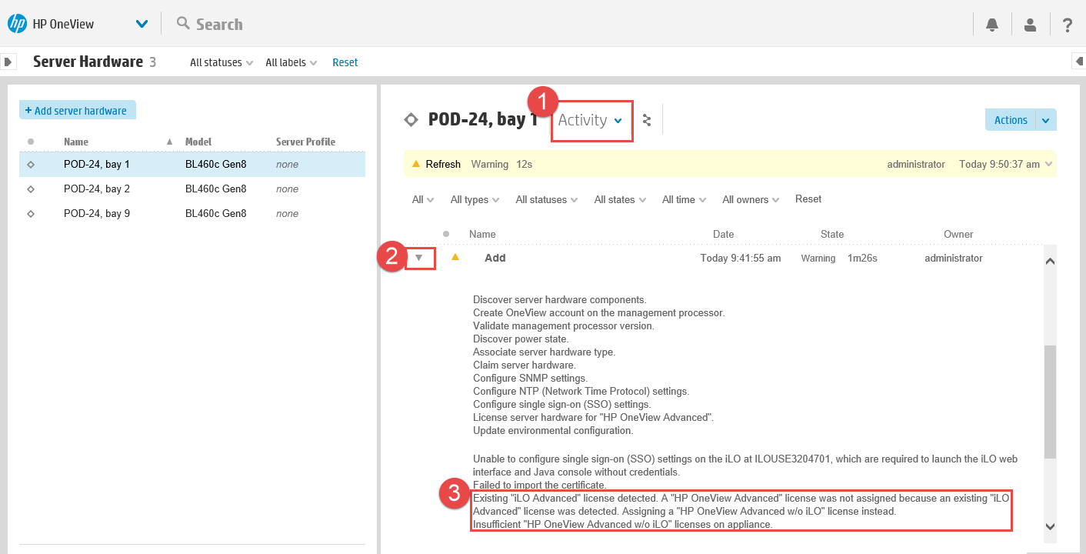The height and width of the screenshot is (554, 1086).
Task: Select POD-24, bay 1 in list
Action: 192,165
